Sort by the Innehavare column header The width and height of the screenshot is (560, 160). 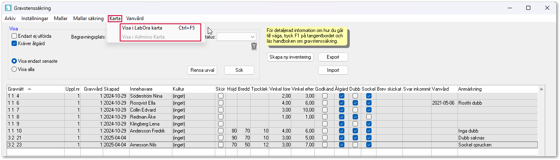click(x=151, y=89)
